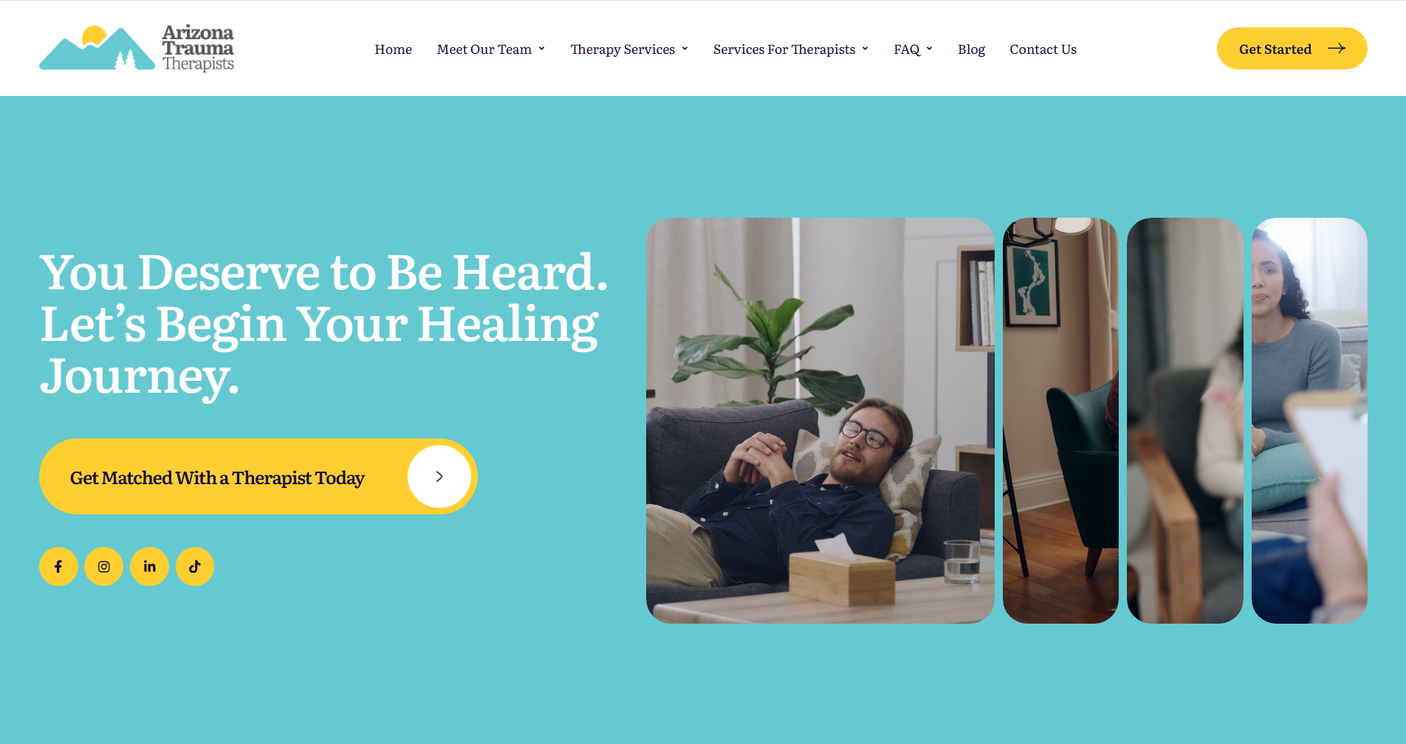Open the LinkedIn social icon

[x=149, y=567]
